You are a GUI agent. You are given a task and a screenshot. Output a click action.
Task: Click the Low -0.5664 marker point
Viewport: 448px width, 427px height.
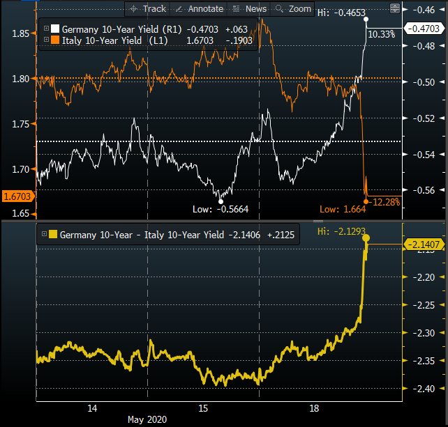pyautogui.click(x=221, y=201)
